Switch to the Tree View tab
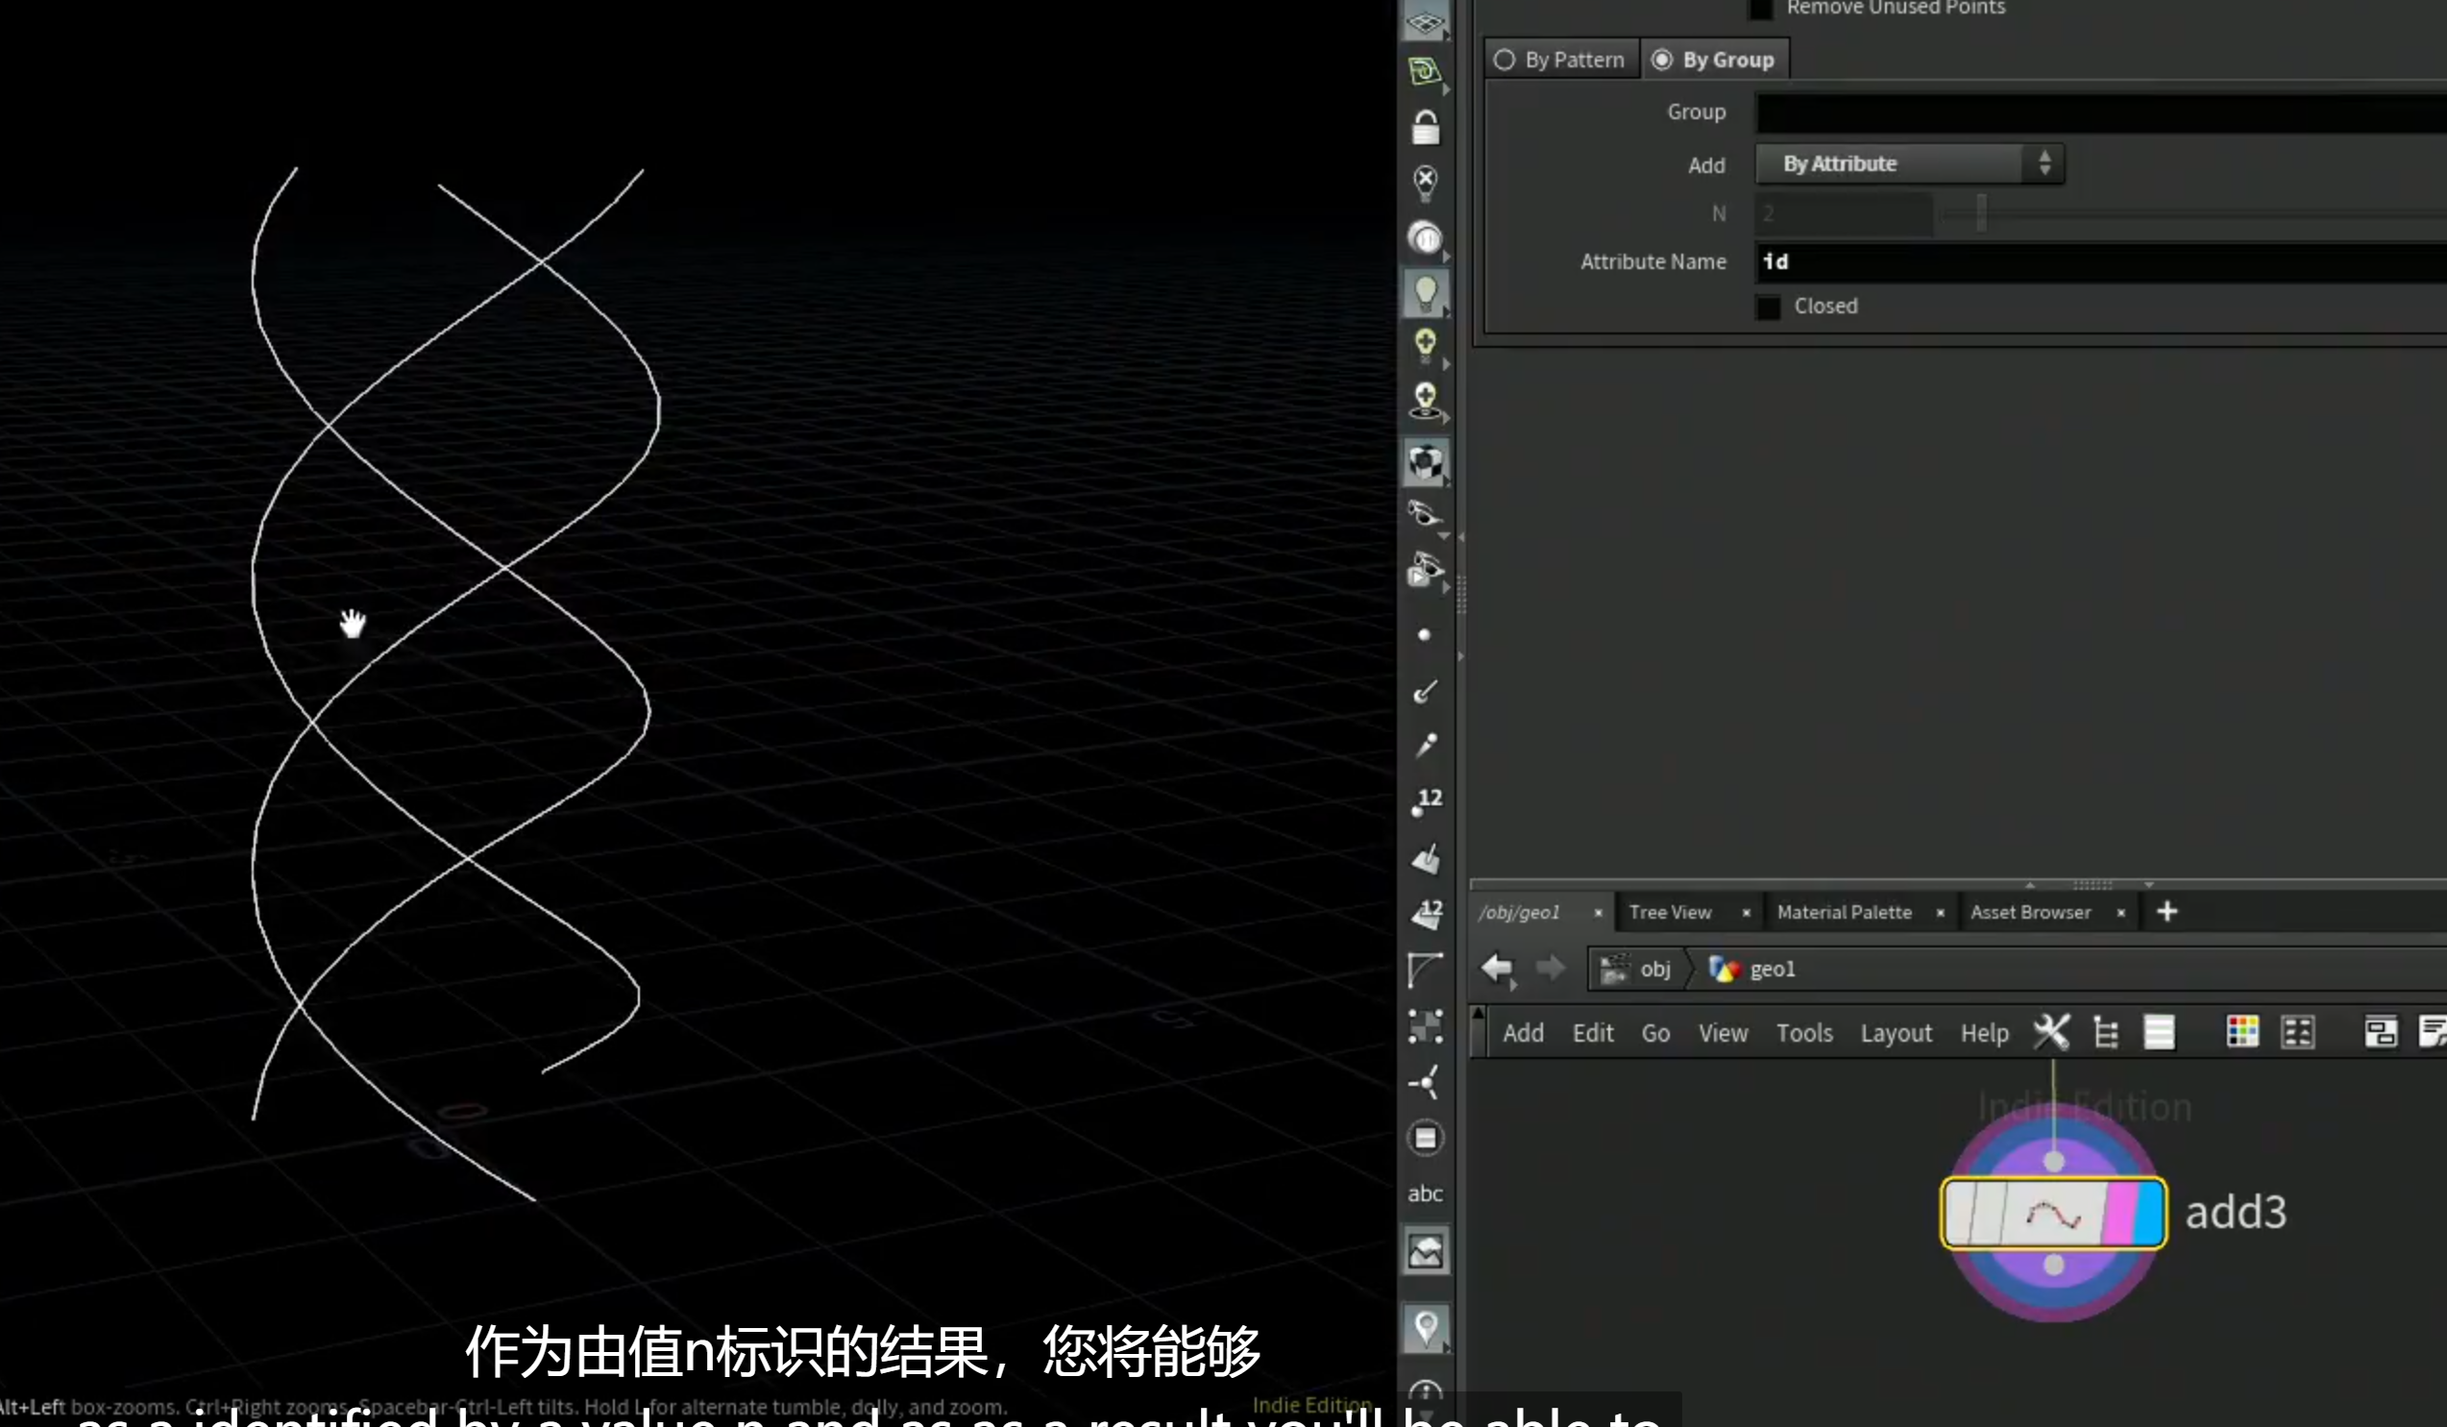The width and height of the screenshot is (2447, 1427). pos(1670,913)
